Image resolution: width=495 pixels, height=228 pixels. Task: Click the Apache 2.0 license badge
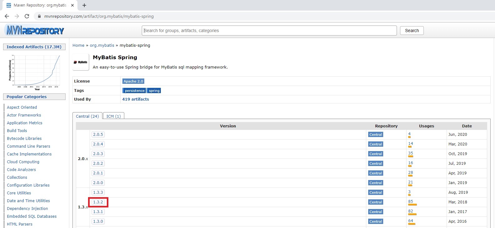[133, 81]
